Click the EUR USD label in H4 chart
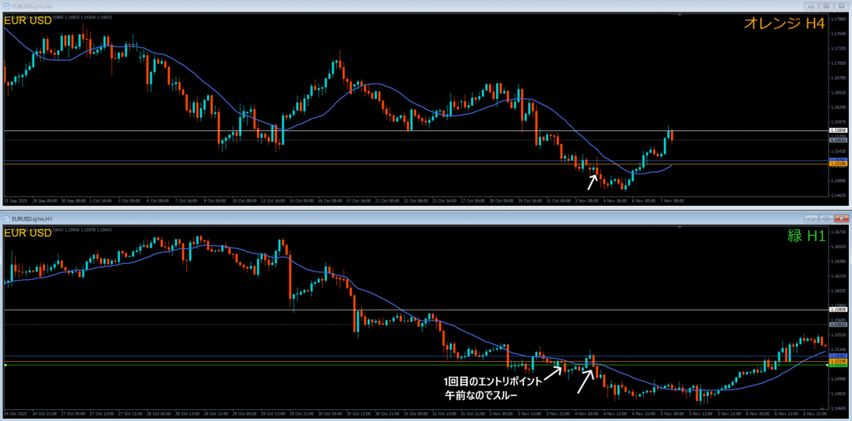 (x=27, y=21)
